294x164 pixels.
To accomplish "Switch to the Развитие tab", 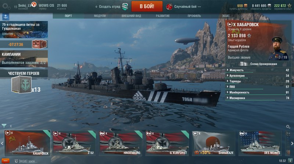I will [x=163, y=16].
